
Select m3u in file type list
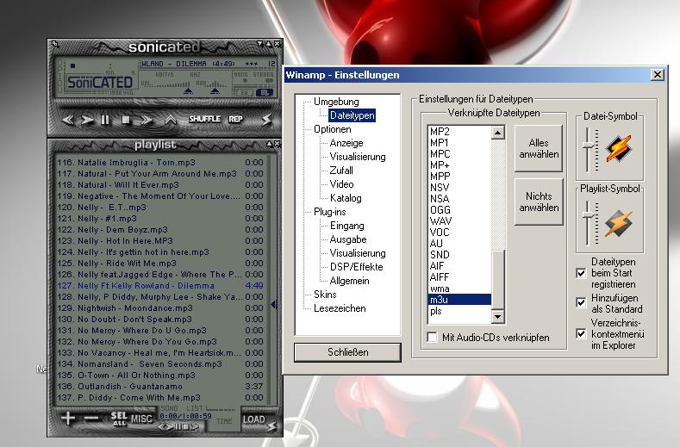pyautogui.click(x=459, y=300)
